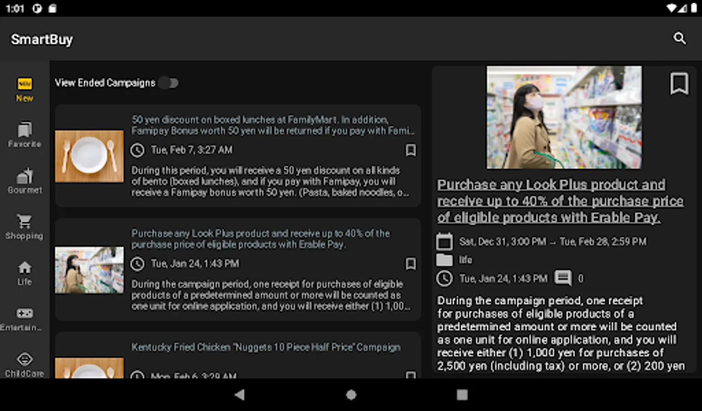Open the Kentucky Fried Chicken plate thumbnail

tap(89, 368)
